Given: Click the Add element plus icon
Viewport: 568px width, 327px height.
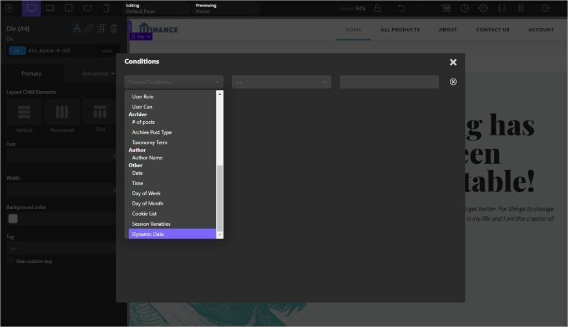Looking at the screenshot, I should pyautogui.click(x=9, y=8).
